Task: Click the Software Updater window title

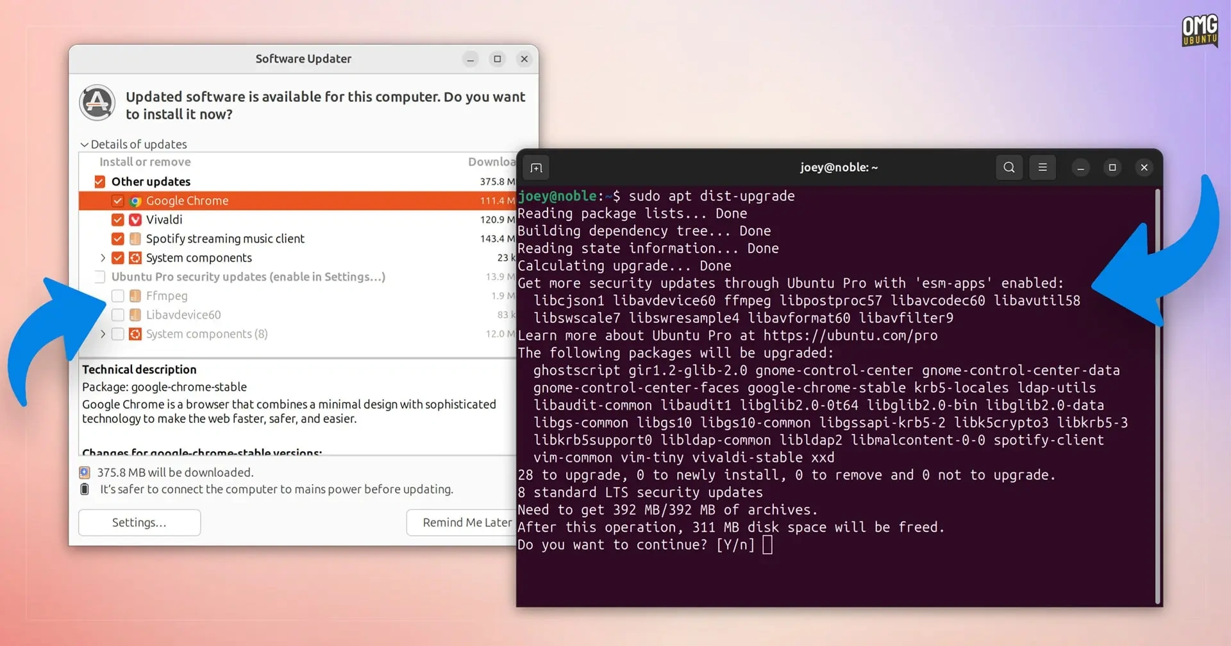Action: click(x=303, y=59)
